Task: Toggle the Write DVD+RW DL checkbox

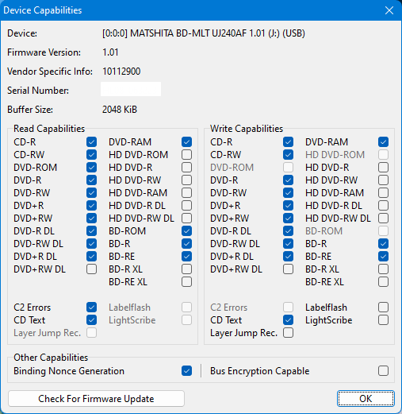Action: 288,269
